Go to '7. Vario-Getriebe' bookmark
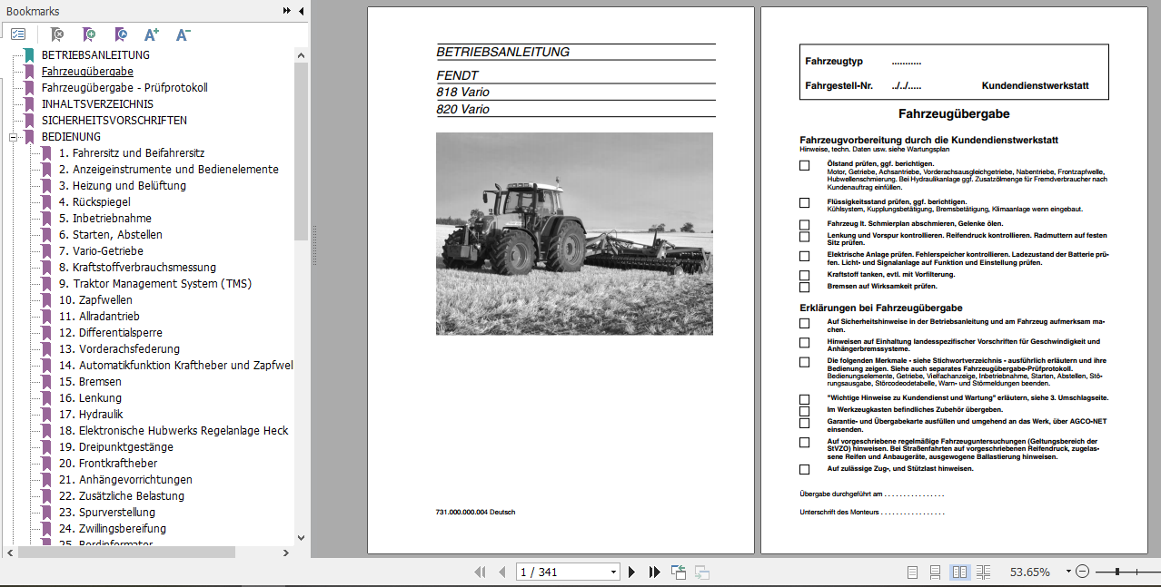Viewport: 1161px width, 587px height. pyautogui.click(x=101, y=250)
